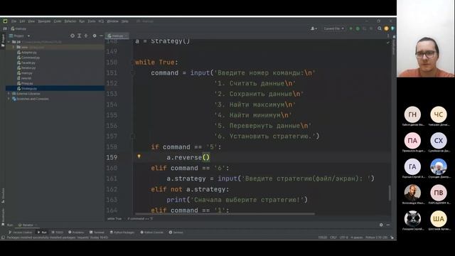The width and height of the screenshot is (455, 256).
Task: Open Python Packages tool window
Action: point(122,233)
